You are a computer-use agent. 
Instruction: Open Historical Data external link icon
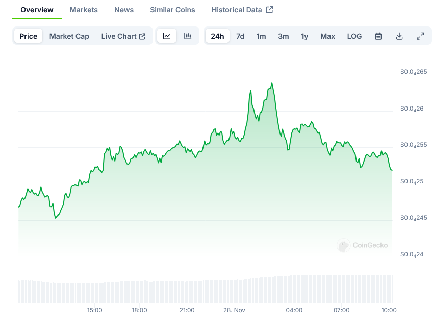click(269, 10)
